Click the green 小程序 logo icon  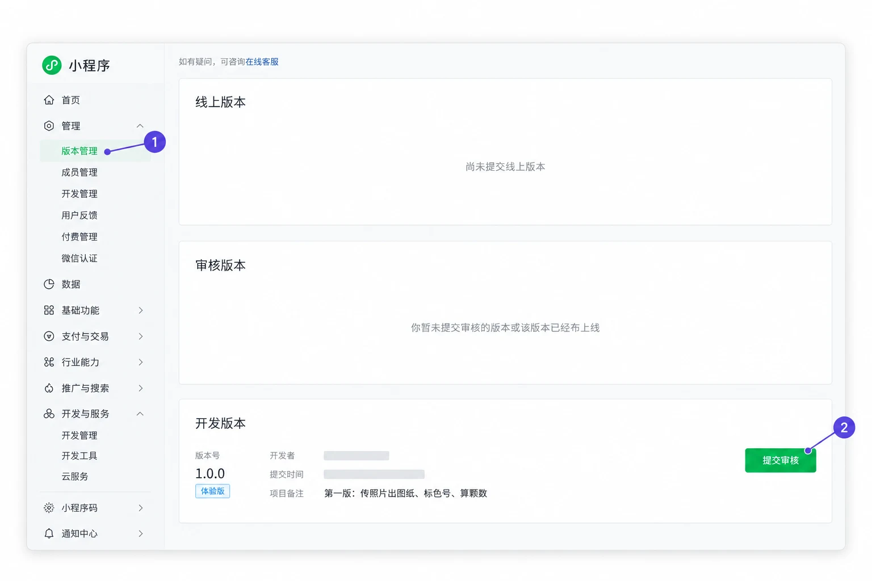(x=52, y=65)
